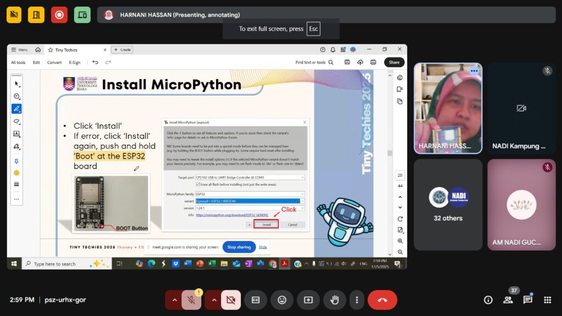Viewport: 562px width, 316px height.
Task: Click the Hide link beside Stop sharing
Action: (263, 247)
